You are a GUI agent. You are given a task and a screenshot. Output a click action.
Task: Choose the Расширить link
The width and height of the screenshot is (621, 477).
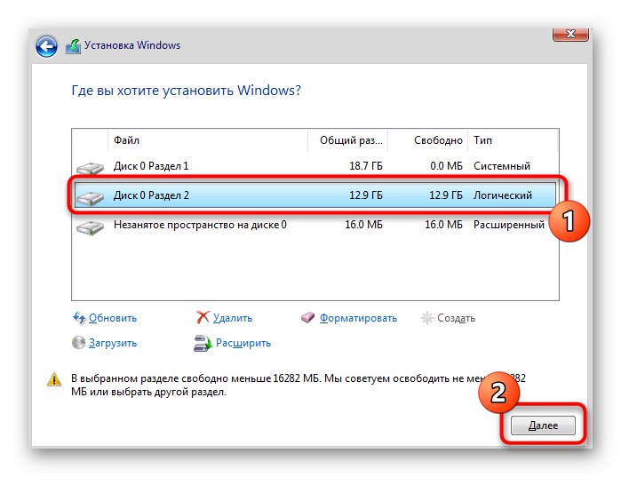tap(243, 343)
